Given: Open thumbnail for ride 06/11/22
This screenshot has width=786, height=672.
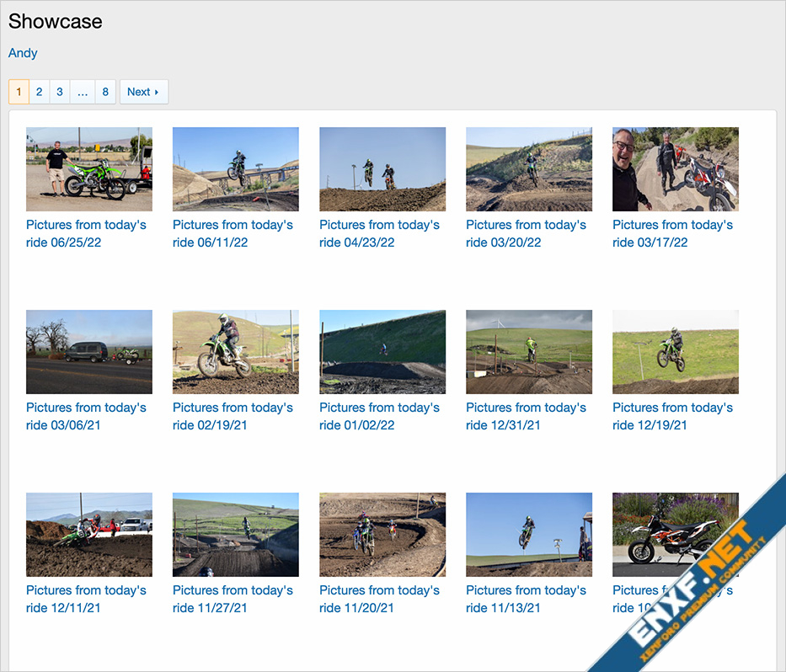Looking at the screenshot, I should pos(236,169).
